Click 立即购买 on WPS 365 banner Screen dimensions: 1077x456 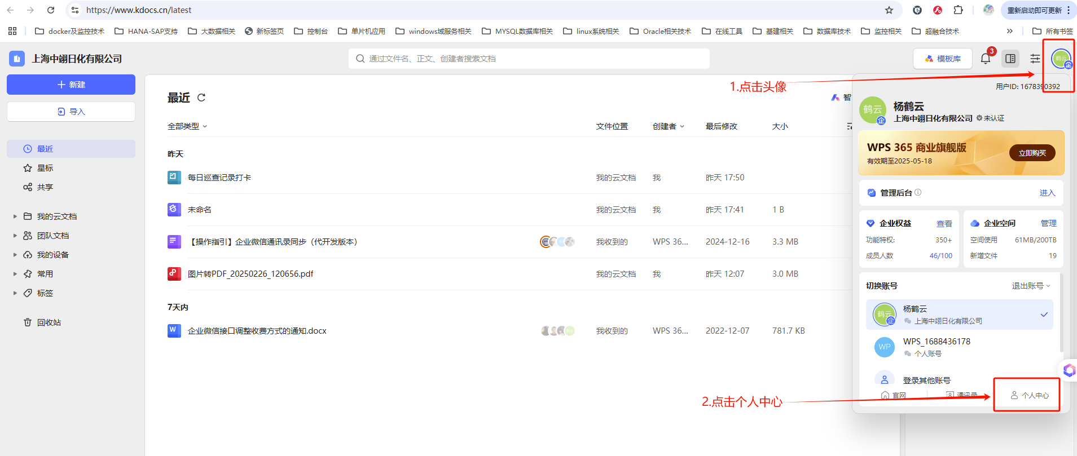[1032, 153]
